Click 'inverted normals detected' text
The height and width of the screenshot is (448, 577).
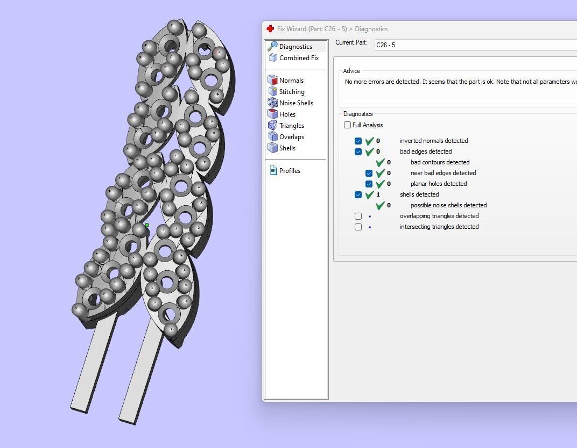point(434,141)
